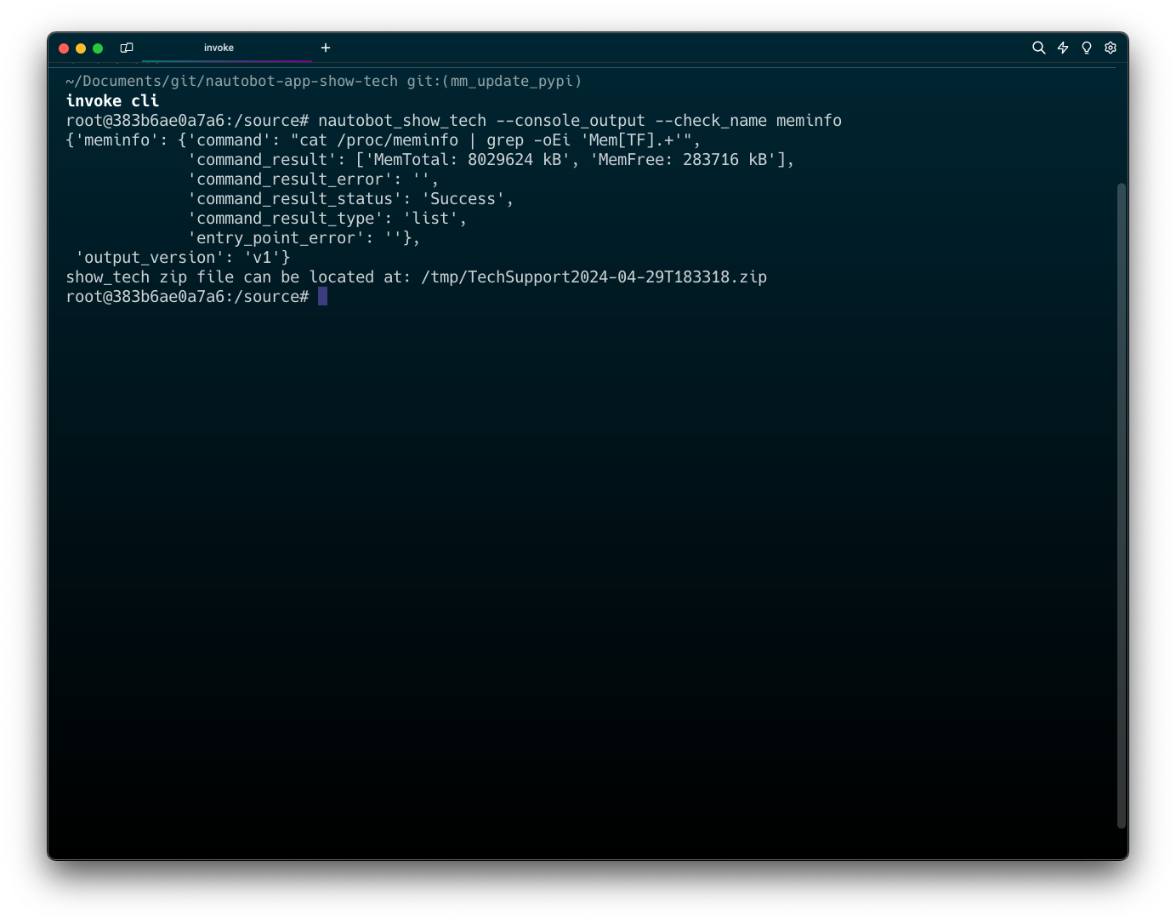Click the vertical scrollbar thumb
This screenshot has height=923, width=1176.
pos(1121,505)
